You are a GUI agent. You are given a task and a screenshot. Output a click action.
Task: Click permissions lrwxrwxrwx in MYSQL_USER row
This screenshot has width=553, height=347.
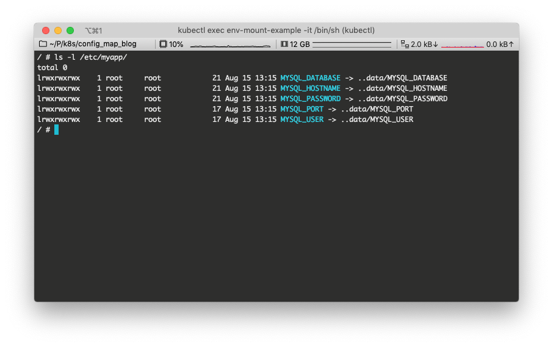click(59, 120)
